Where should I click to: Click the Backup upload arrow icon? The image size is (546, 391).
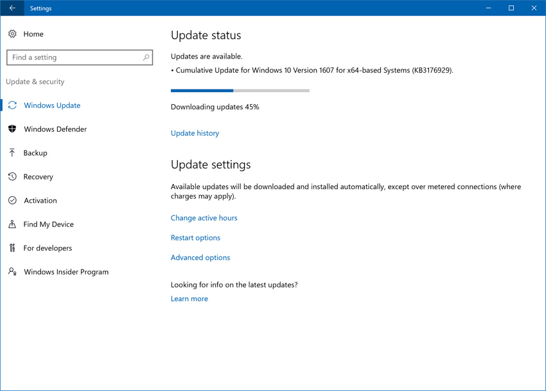(12, 153)
